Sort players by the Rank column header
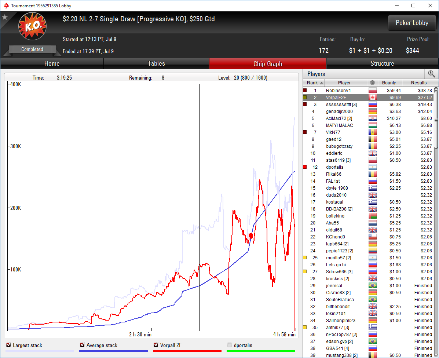Image resolution: width=439 pixels, height=358 pixels. (x=315, y=83)
